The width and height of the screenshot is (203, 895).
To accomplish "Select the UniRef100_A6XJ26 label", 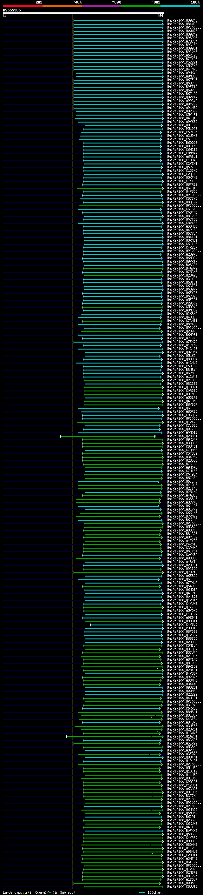I will tap(182, 55).
